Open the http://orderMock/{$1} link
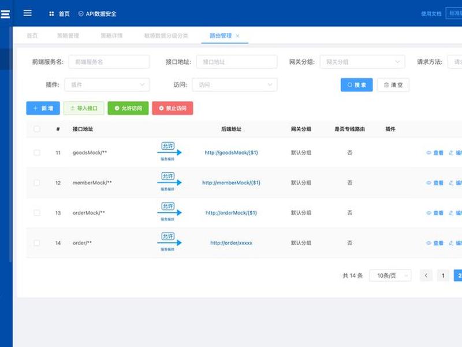462x347 pixels. coord(232,213)
